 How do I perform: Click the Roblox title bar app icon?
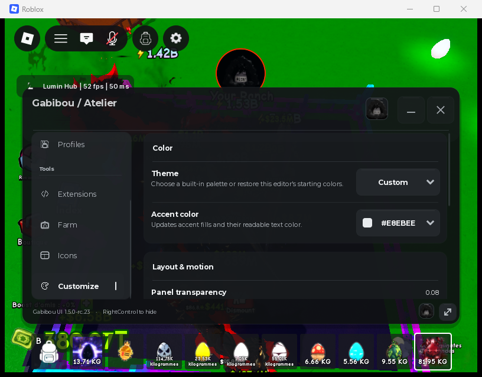[14, 9]
